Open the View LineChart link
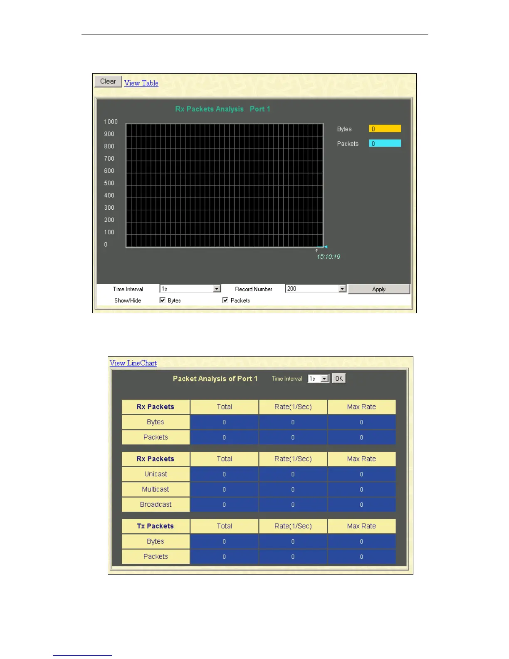This screenshot has width=509, height=659. click(x=133, y=363)
